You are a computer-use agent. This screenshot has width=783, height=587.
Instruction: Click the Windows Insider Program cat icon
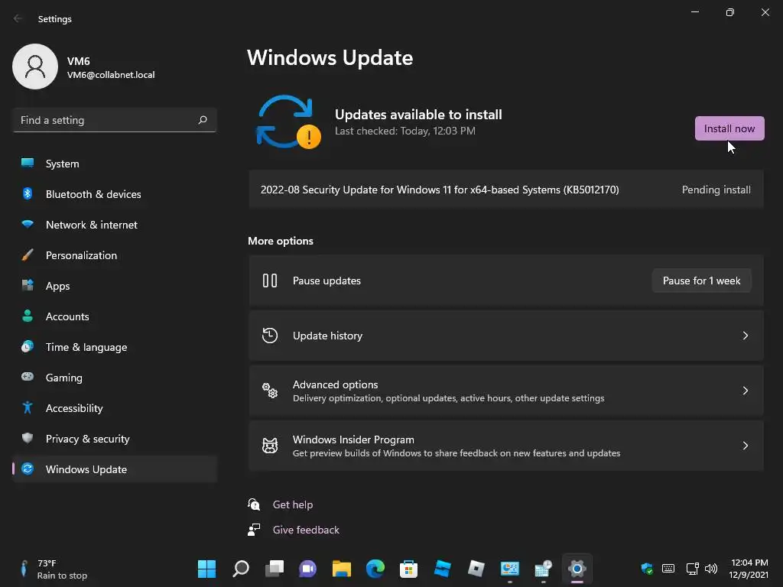pos(270,446)
